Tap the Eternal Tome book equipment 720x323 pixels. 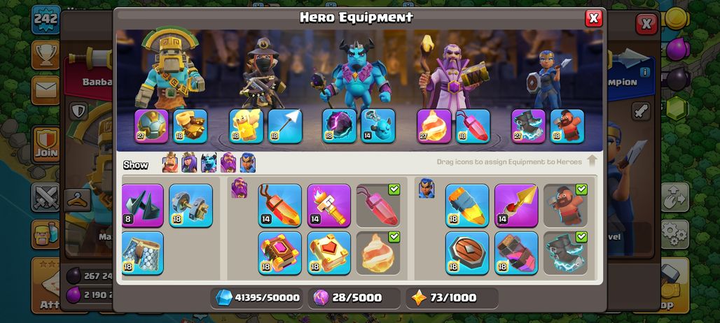[x=279, y=253]
